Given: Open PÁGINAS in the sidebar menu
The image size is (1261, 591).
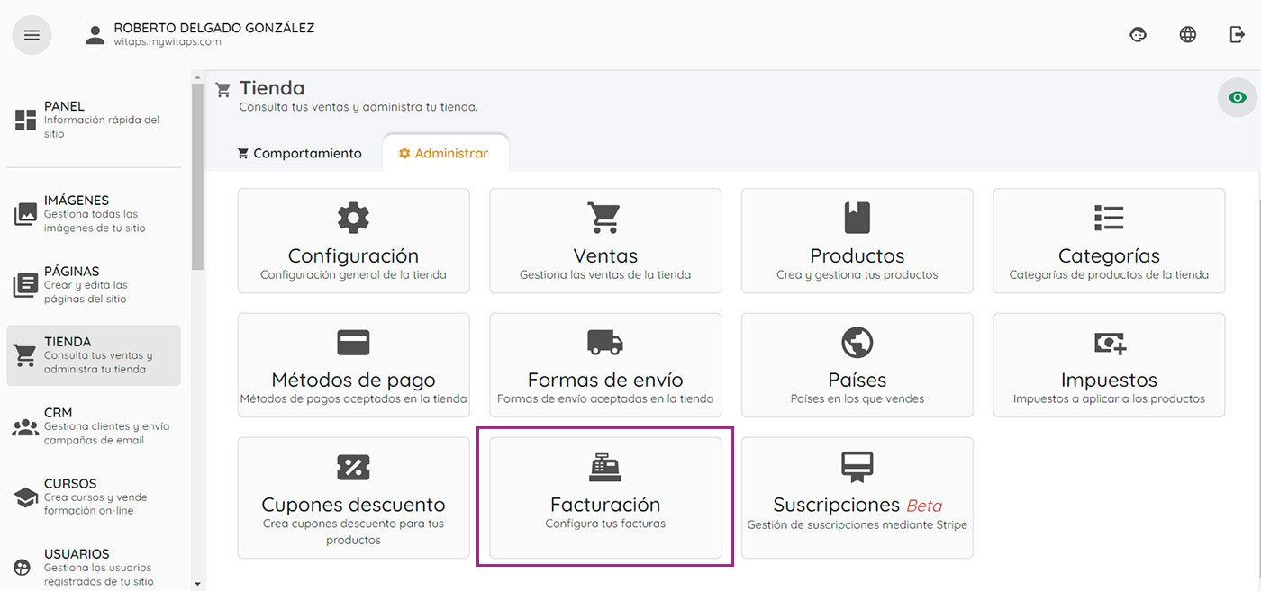Looking at the screenshot, I should pyautogui.click(x=94, y=285).
